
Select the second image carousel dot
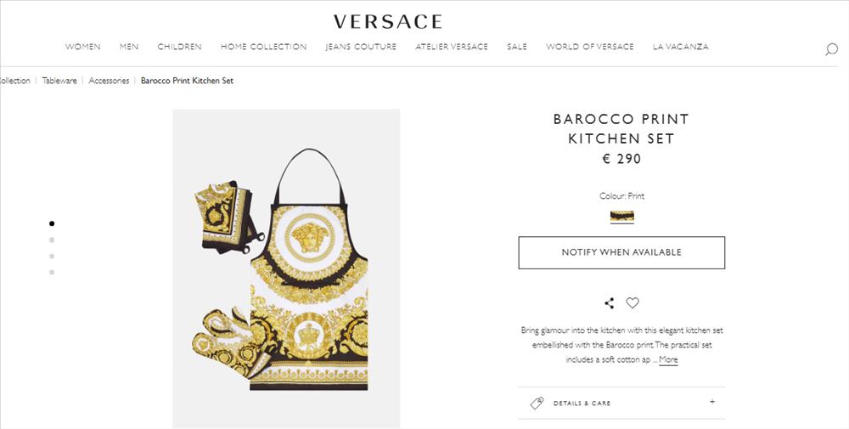(x=52, y=240)
